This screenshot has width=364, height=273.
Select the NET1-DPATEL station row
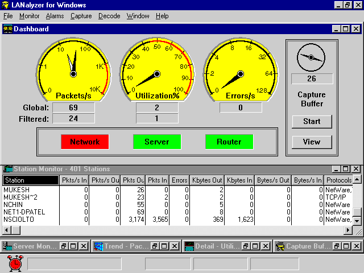(x=177, y=212)
